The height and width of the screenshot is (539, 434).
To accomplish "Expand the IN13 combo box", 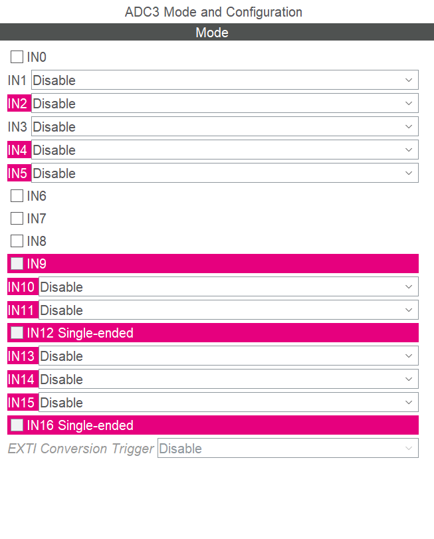I will coord(228,356).
